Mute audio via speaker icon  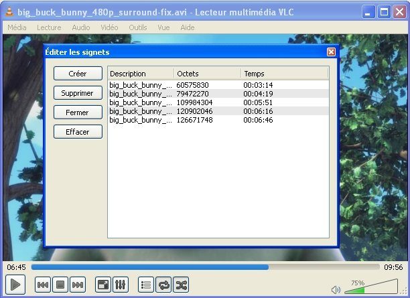pos(336,290)
